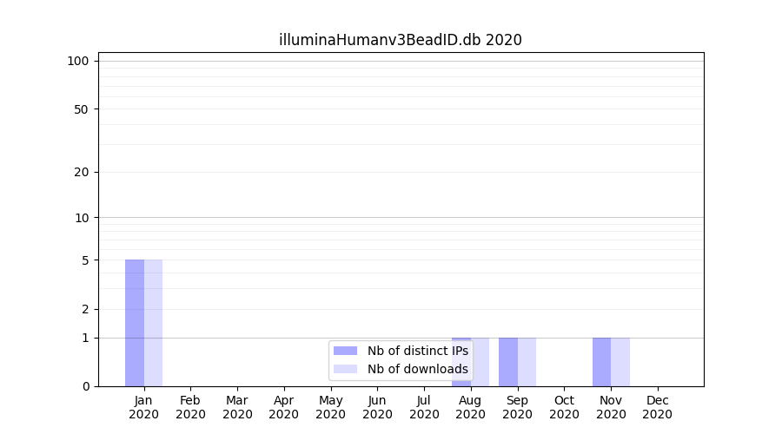
Task: Click the September downloads light bar
Action: pos(527,361)
